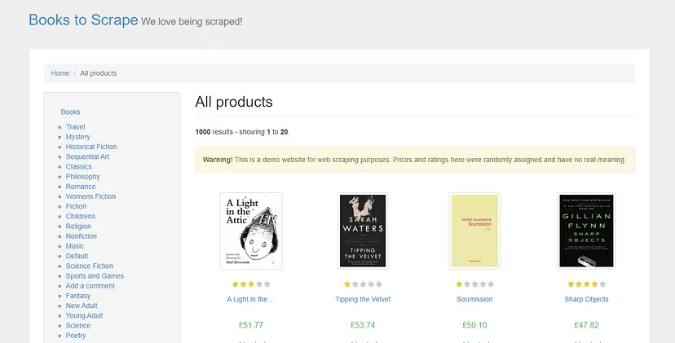Select Historical Fiction in the sidebar
The image size is (675, 343).
pos(91,147)
